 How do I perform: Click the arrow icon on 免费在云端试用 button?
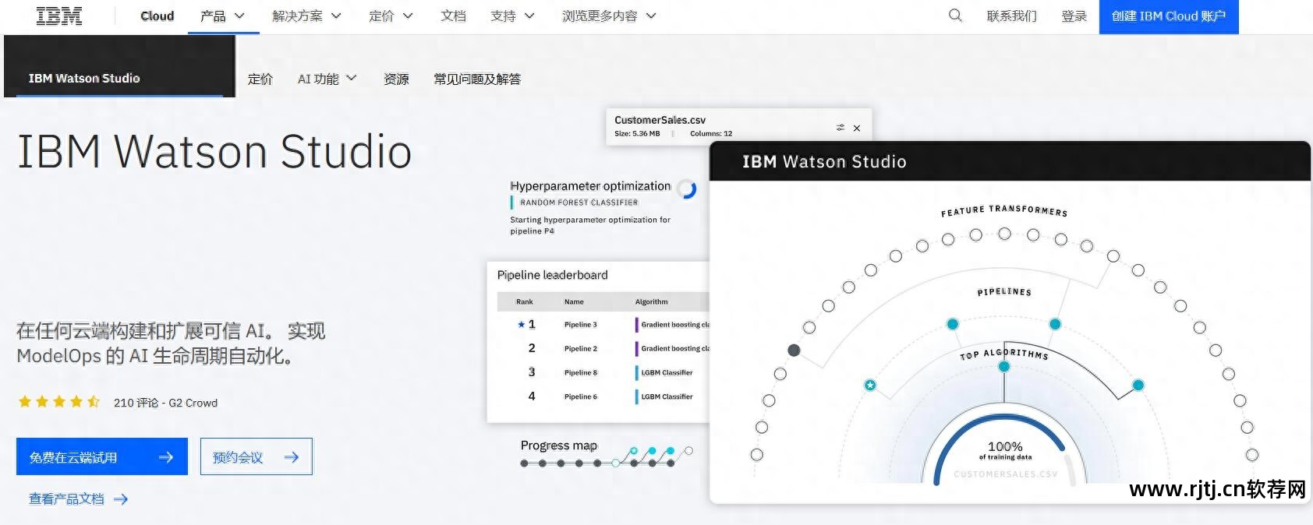(165, 457)
